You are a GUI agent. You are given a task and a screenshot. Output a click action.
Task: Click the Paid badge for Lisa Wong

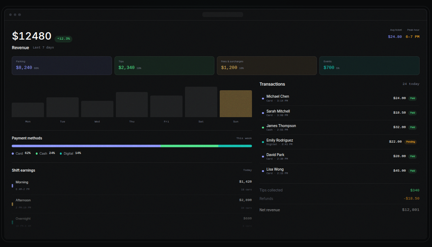click(x=413, y=171)
